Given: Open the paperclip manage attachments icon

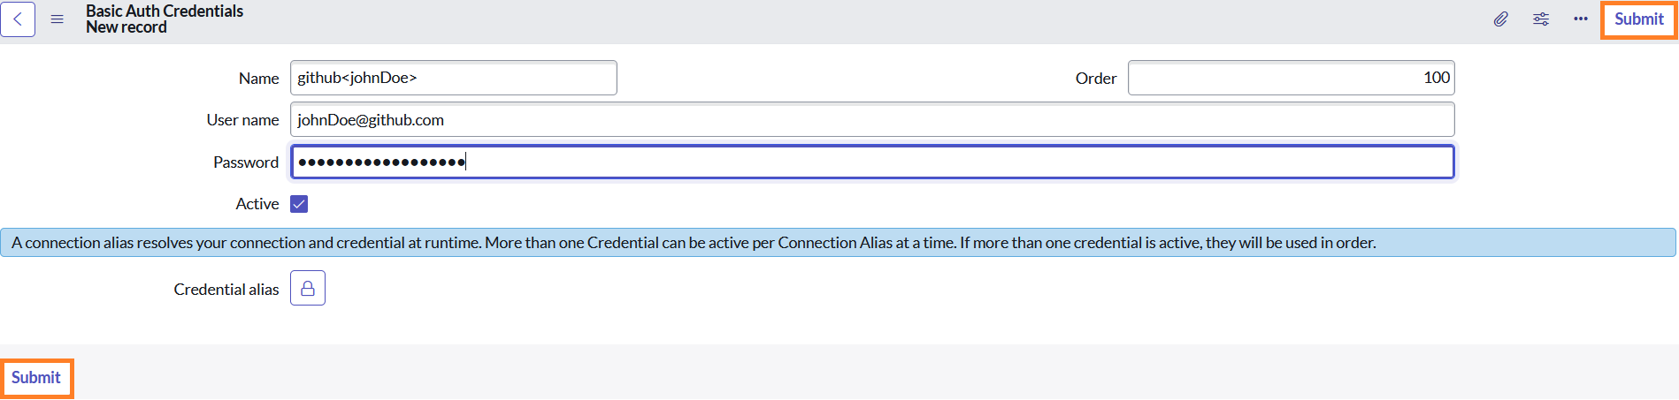Looking at the screenshot, I should (1500, 19).
